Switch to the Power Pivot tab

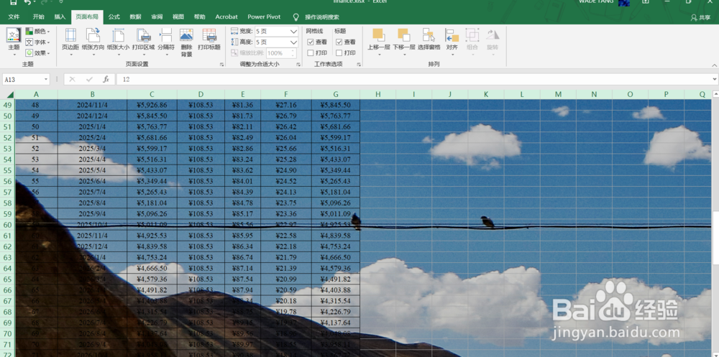coord(264,17)
